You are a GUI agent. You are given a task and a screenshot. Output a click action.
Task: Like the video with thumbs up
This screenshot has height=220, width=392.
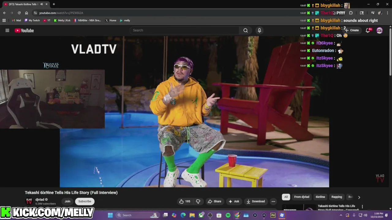pos(185,201)
